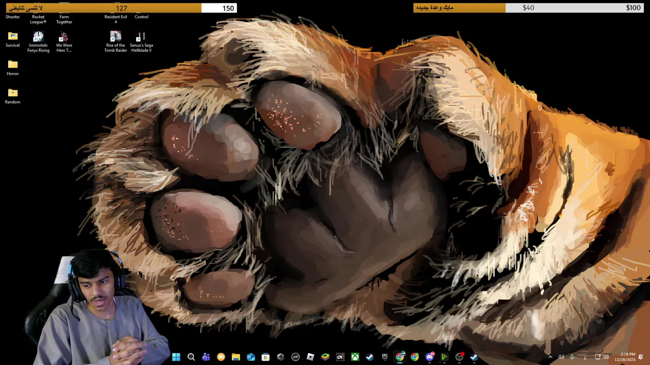This screenshot has height=365, width=650.
Task: Open the round white-ring app left of Roblox
Action: coord(296,357)
